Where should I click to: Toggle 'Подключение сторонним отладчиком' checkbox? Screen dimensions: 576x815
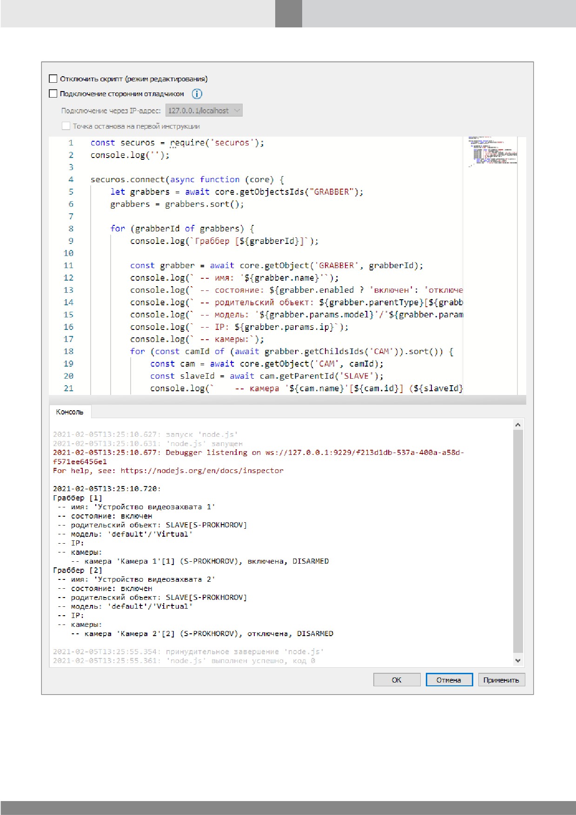(x=53, y=94)
